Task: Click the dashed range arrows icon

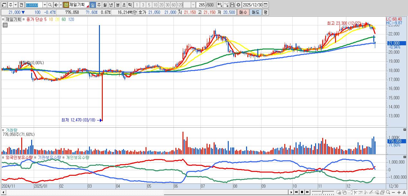Action: click(x=350, y=192)
